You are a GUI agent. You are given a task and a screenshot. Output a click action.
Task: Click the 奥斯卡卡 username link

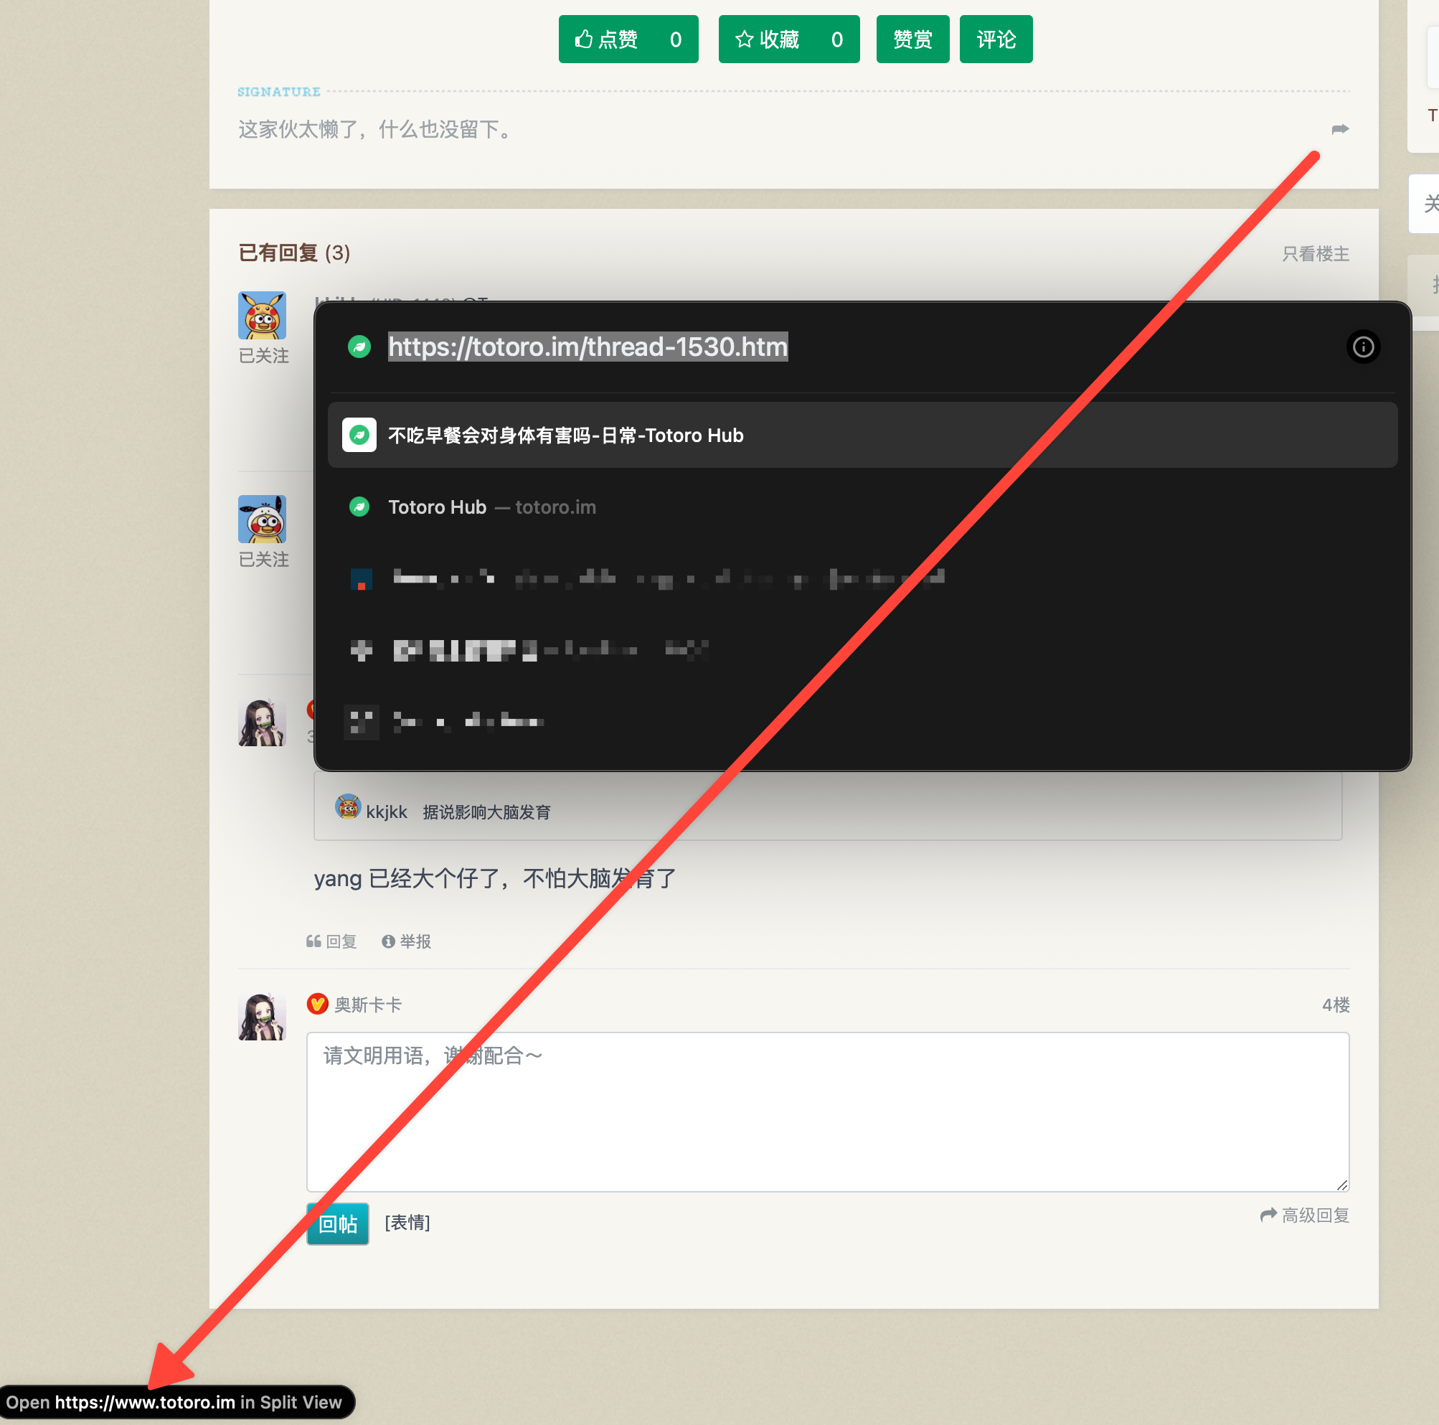(367, 1005)
